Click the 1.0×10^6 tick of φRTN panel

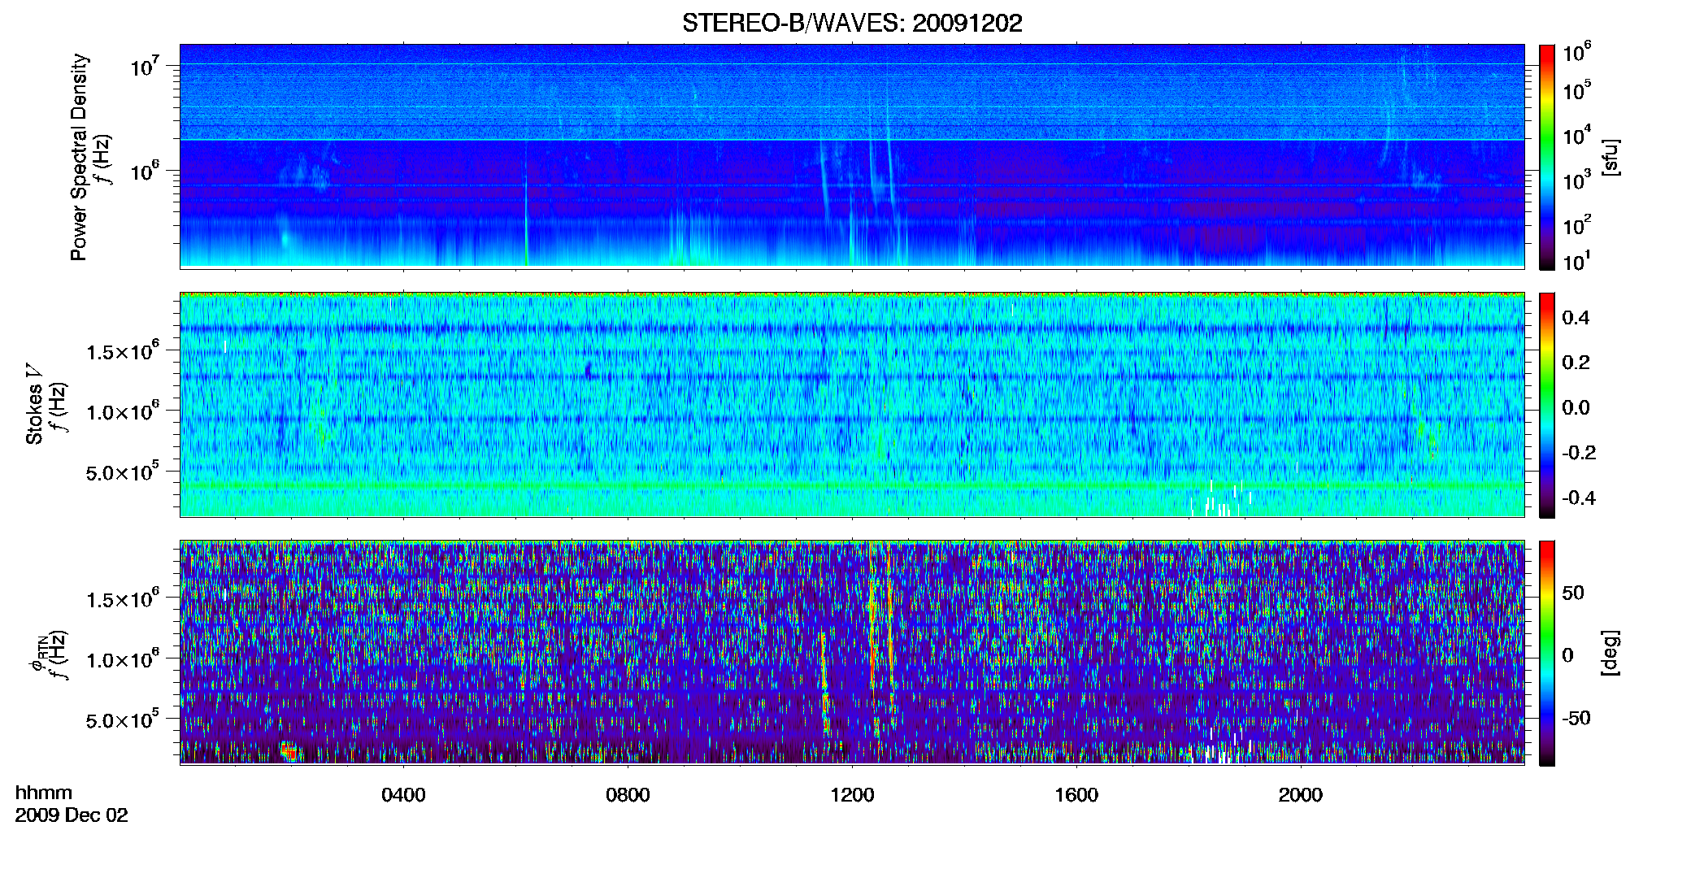pyautogui.click(x=123, y=659)
